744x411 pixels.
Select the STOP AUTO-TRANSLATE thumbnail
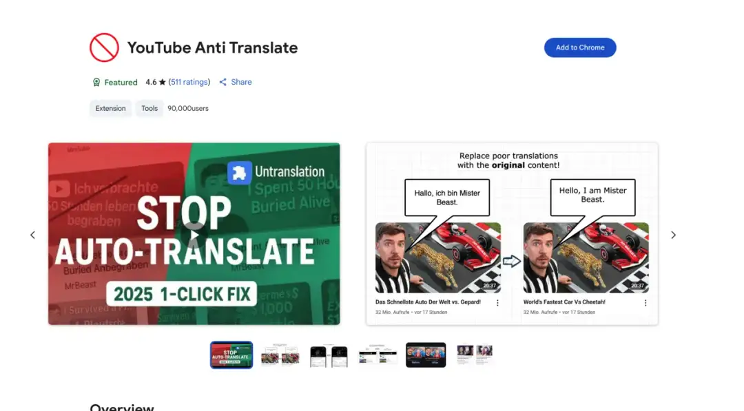point(231,355)
